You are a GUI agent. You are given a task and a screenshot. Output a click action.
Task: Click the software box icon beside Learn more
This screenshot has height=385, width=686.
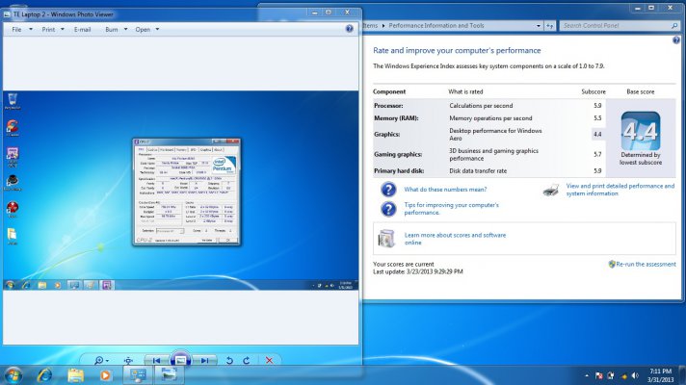[x=386, y=238]
